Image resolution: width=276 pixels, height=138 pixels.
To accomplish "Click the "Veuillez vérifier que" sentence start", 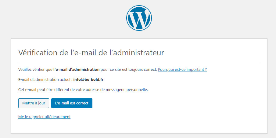I will pos(35,69).
